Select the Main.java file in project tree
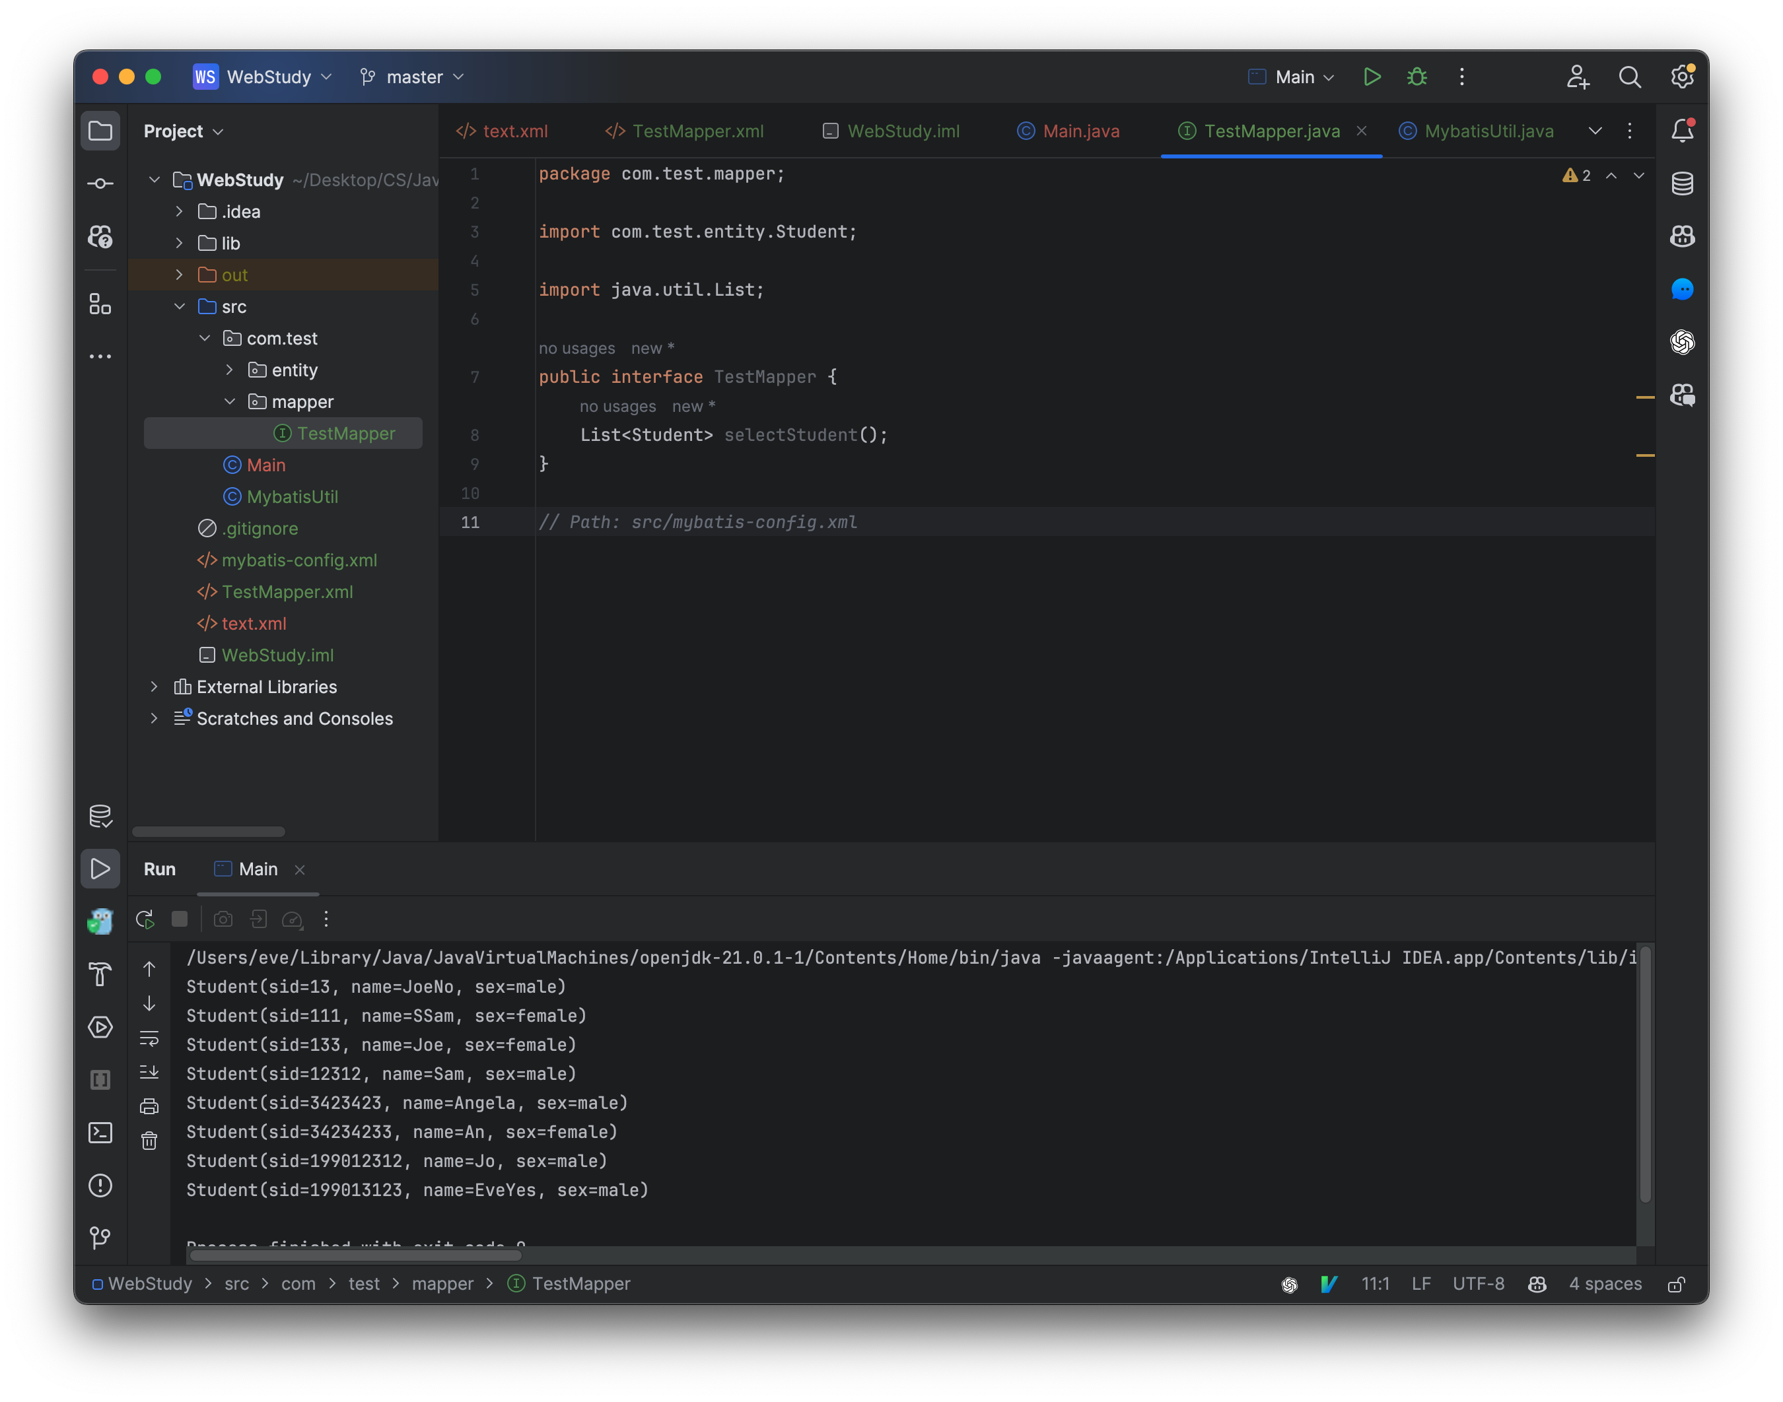1783x1402 pixels. 265,465
